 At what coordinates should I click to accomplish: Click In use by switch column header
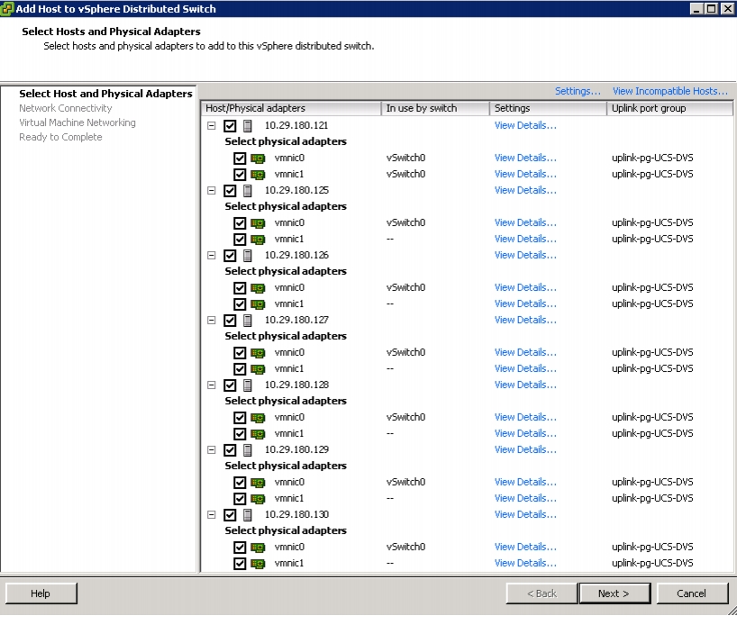(x=435, y=108)
